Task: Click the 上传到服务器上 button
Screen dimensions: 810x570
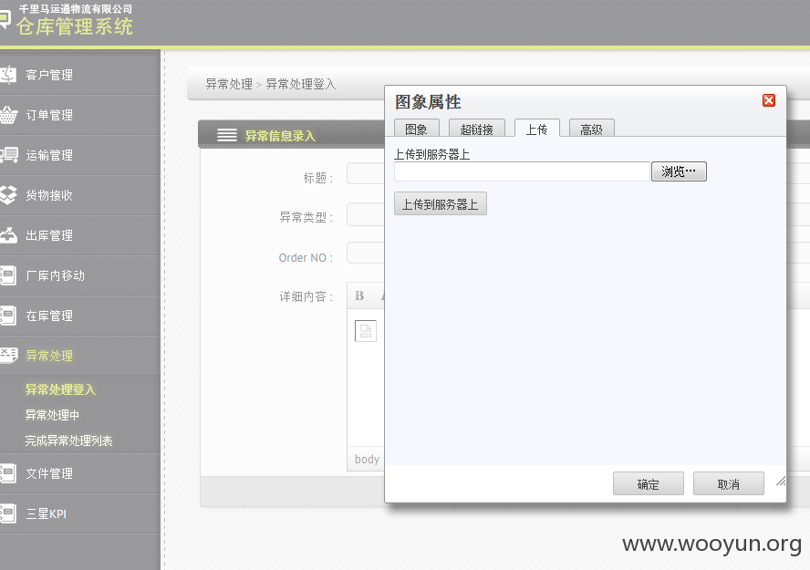Action: 441,204
